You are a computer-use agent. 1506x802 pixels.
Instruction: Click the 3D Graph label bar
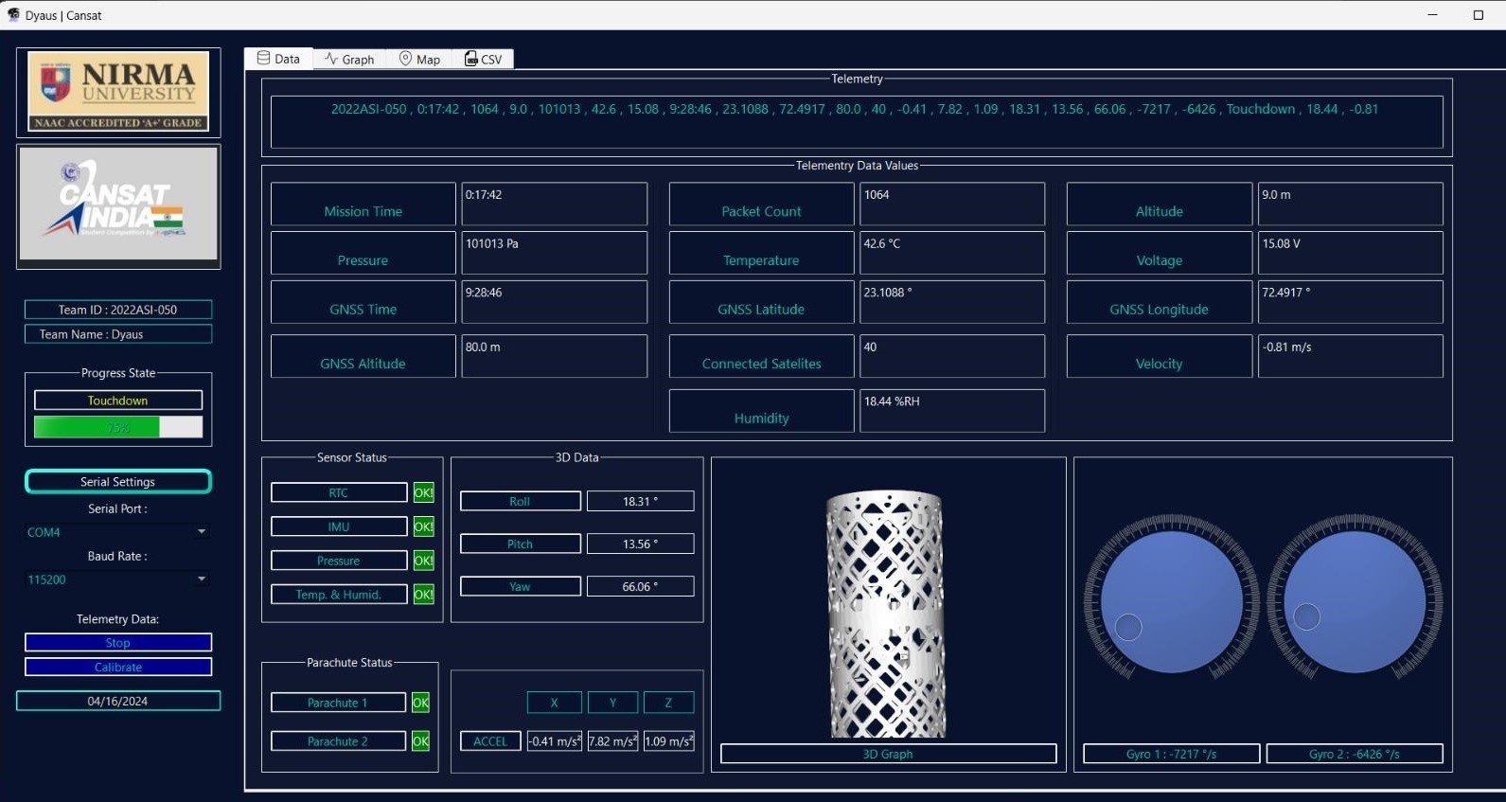[x=888, y=754]
